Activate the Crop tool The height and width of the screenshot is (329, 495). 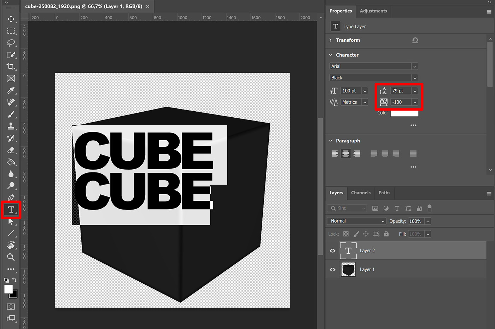[x=11, y=66]
